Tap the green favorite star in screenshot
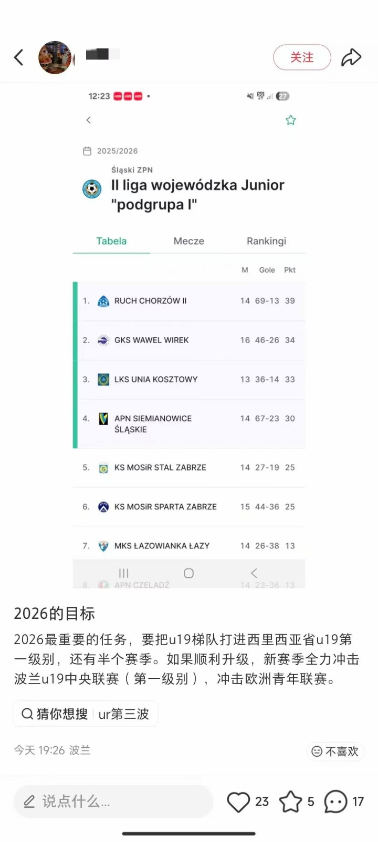Image resolution: width=378 pixels, height=842 pixels. [x=291, y=121]
